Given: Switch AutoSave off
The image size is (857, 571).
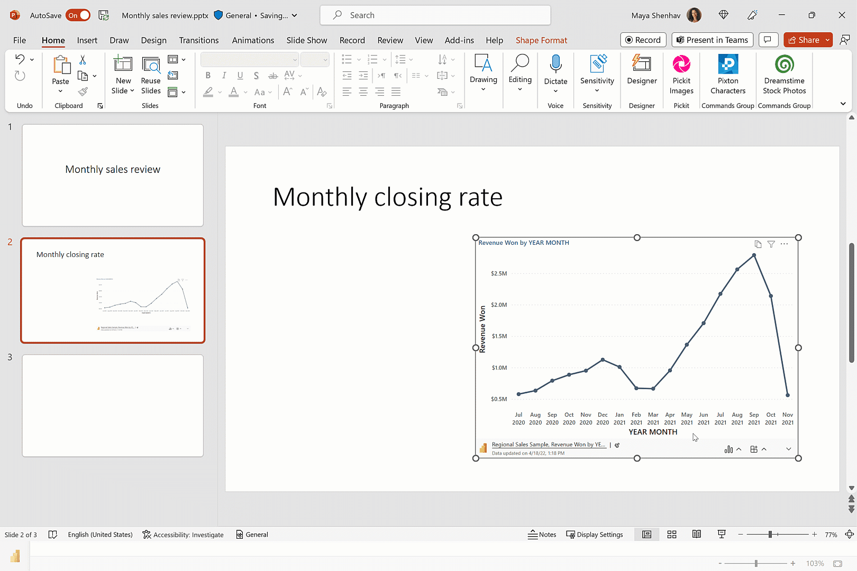Looking at the screenshot, I should pos(78,15).
